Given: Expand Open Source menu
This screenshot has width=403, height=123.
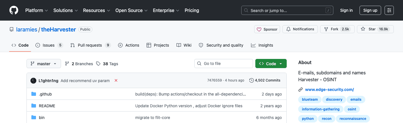Looking at the screenshot, I should 132,10.
